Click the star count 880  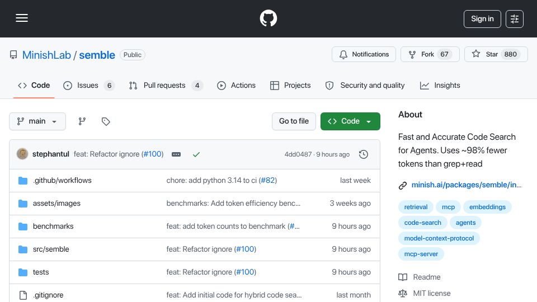510,54
